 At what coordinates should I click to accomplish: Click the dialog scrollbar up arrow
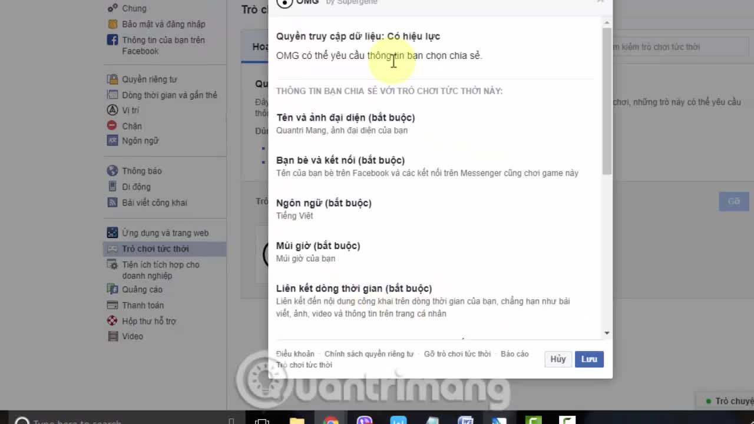pyautogui.click(x=607, y=23)
